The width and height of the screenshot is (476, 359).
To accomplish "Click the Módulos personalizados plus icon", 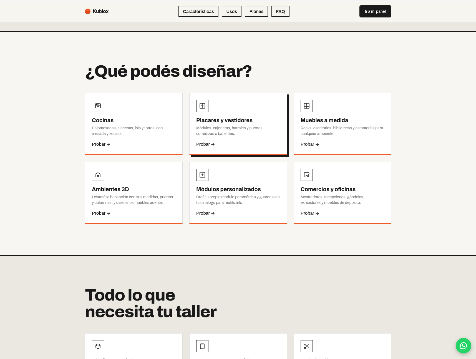I will coord(202,175).
